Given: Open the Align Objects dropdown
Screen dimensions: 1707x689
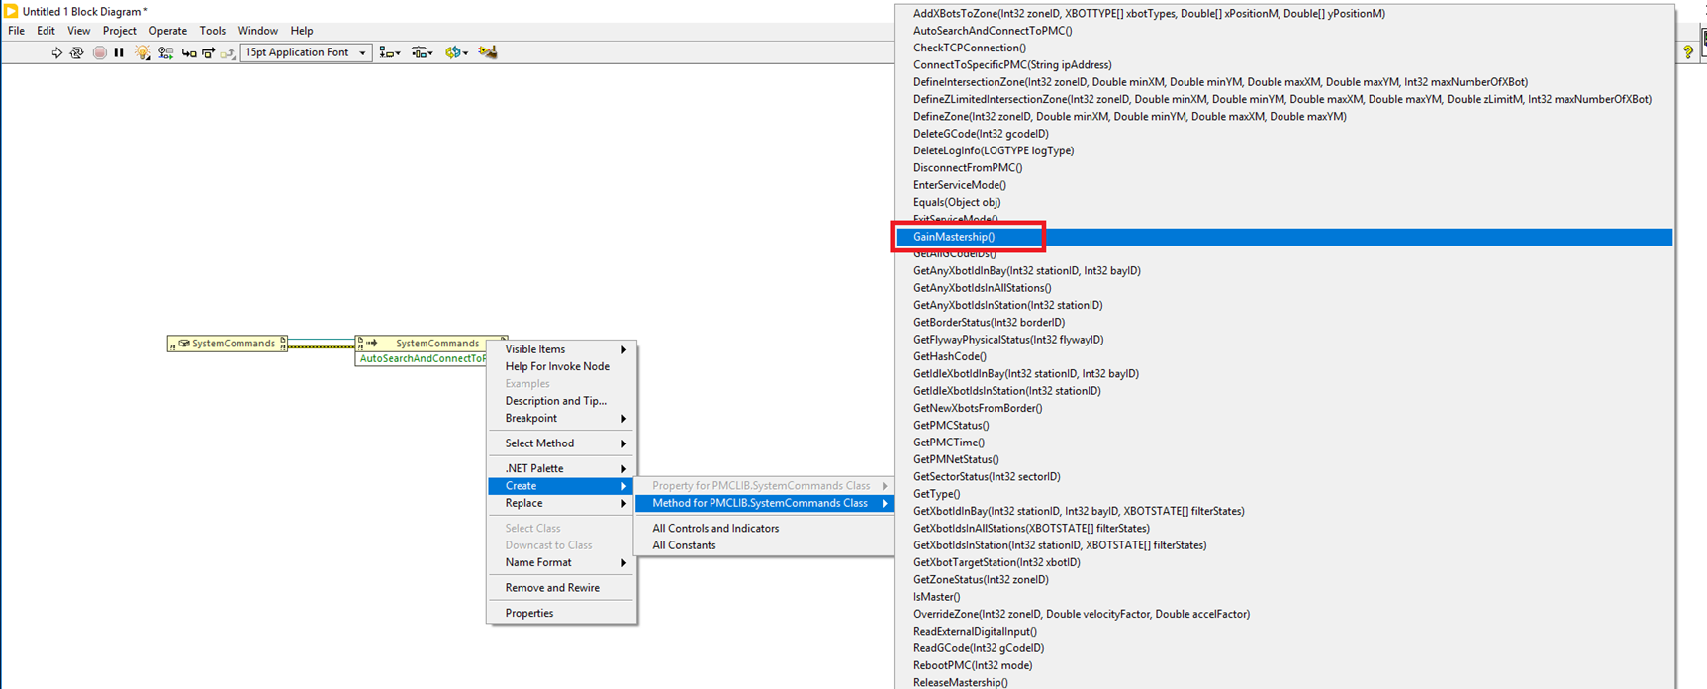Looking at the screenshot, I should click(x=390, y=52).
